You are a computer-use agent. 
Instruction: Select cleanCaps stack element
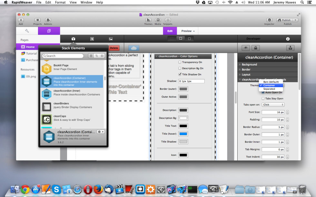tap(72, 119)
